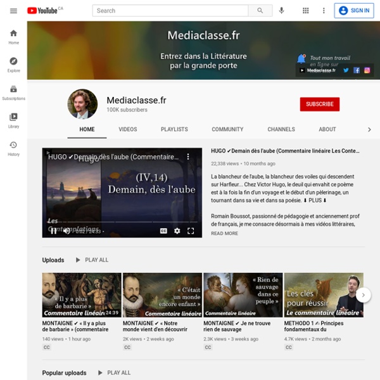Open Explore in the left sidebar
Image resolution: width=380 pixels, height=380 pixels.
tap(13, 65)
